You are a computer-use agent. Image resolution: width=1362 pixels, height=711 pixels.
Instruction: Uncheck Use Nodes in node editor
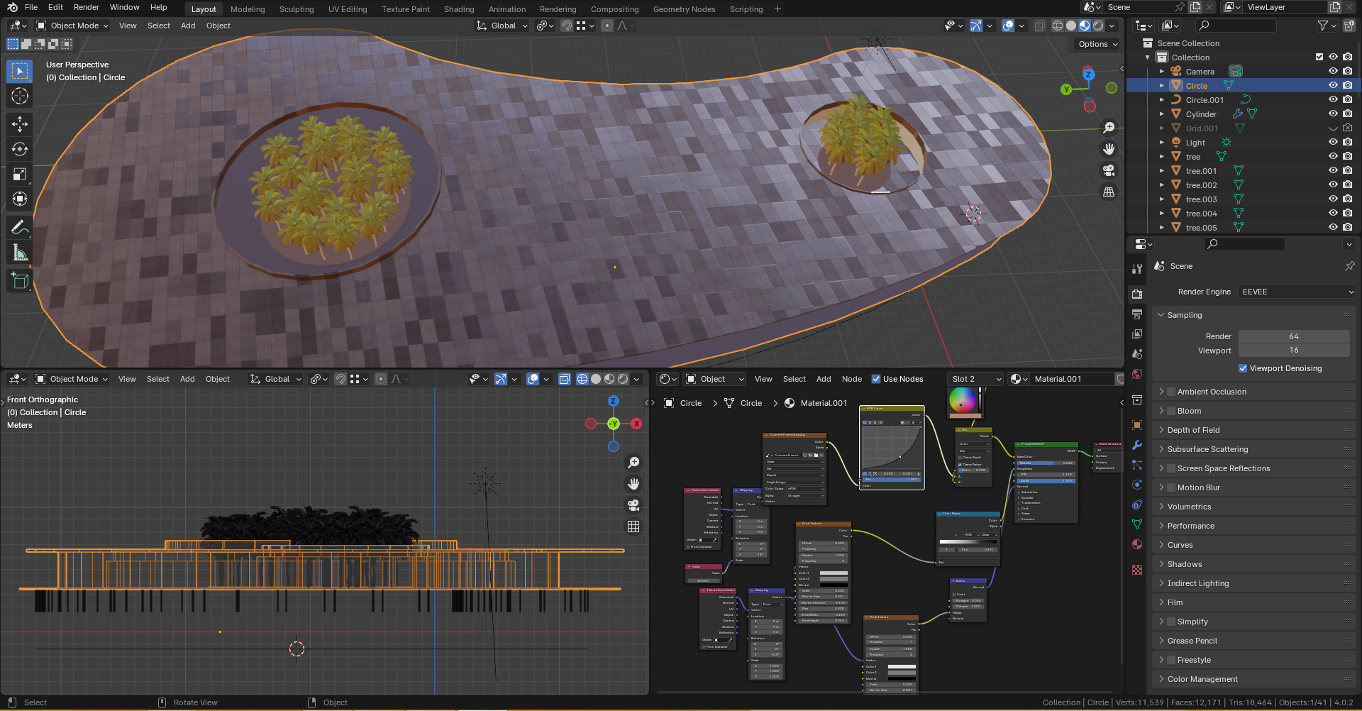[x=876, y=379]
